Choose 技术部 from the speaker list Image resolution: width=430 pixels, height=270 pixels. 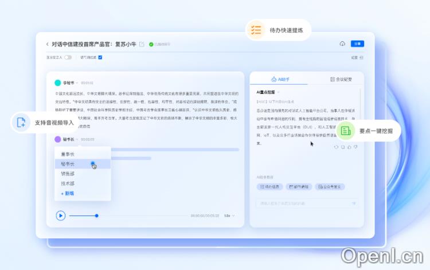point(83,183)
